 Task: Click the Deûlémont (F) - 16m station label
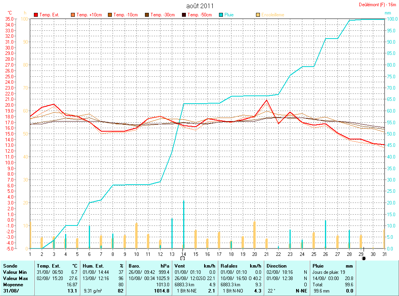coord(377,5)
